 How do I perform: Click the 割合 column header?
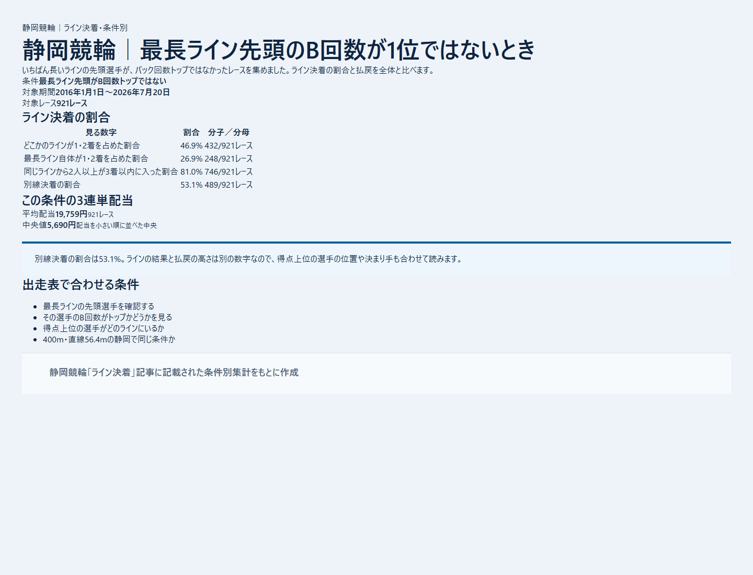[x=191, y=132]
